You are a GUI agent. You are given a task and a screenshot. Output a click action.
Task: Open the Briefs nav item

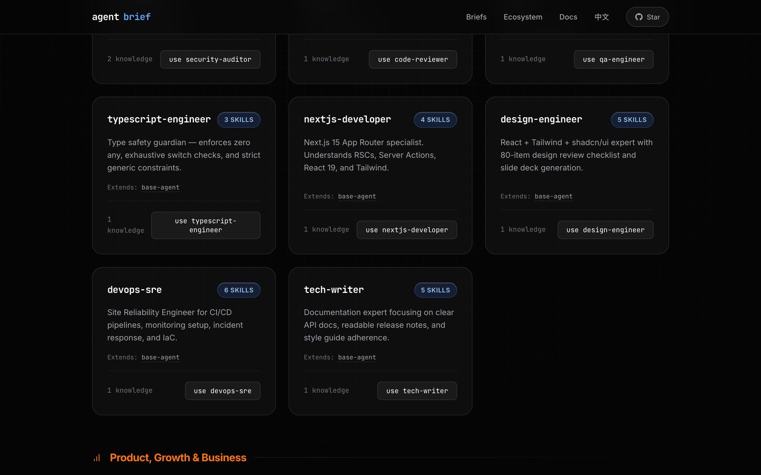pyautogui.click(x=476, y=17)
